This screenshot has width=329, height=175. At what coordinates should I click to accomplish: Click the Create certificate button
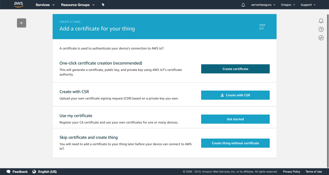click(235, 69)
